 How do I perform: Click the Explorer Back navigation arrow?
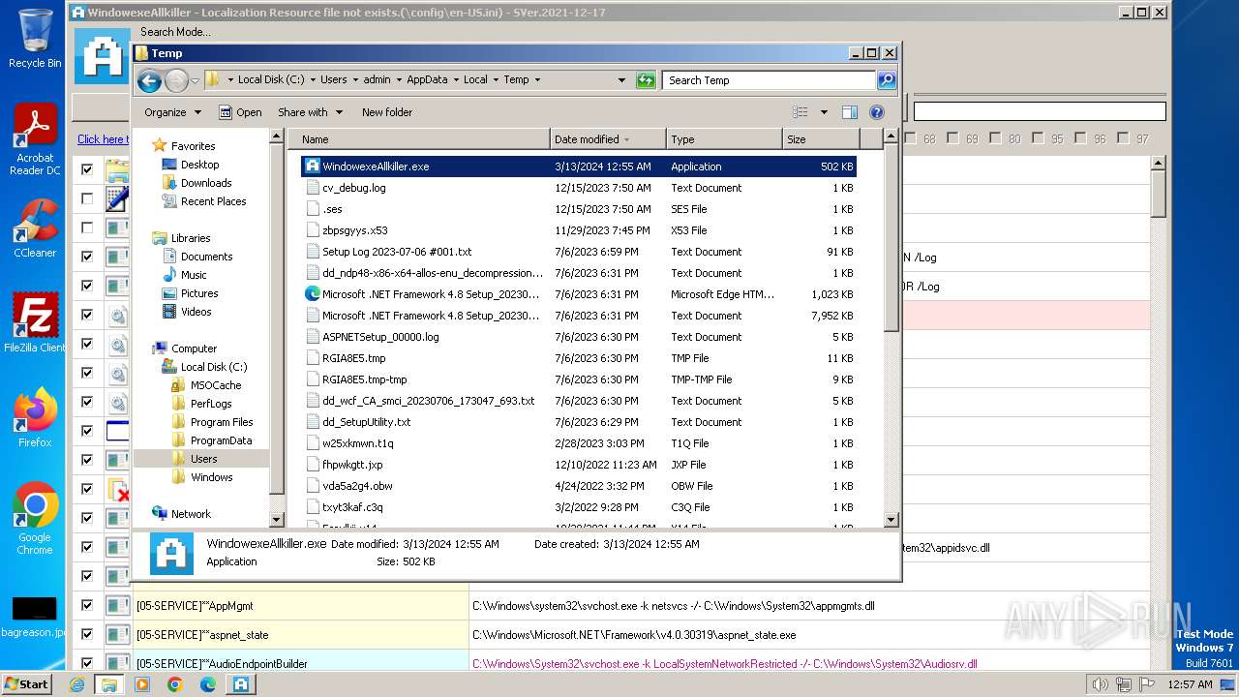point(149,80)
